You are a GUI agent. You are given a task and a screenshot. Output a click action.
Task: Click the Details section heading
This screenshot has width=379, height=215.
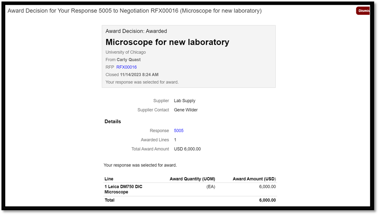[x=112, y=121]
